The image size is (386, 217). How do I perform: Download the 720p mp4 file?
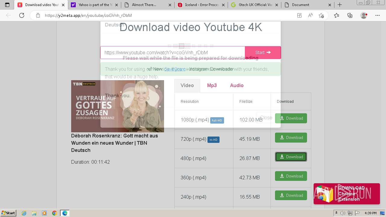click(291, 137)
